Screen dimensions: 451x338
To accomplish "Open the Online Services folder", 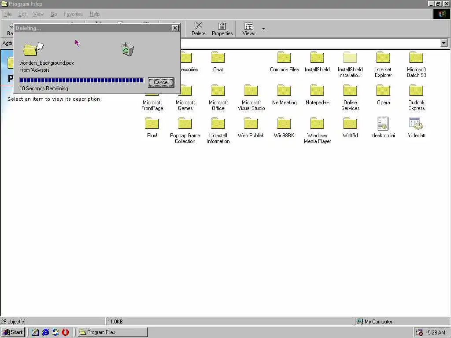I will (350, 97).
